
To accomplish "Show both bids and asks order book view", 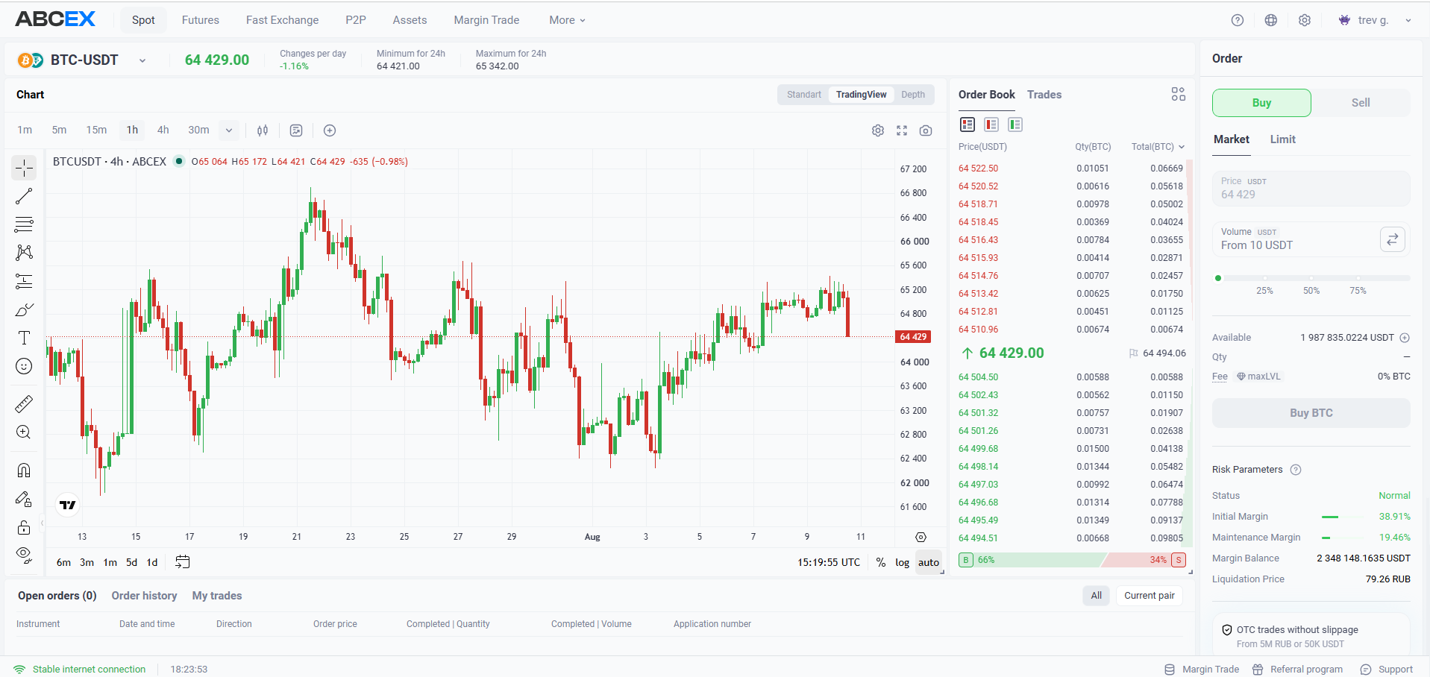I will click(x=968, y=125).
